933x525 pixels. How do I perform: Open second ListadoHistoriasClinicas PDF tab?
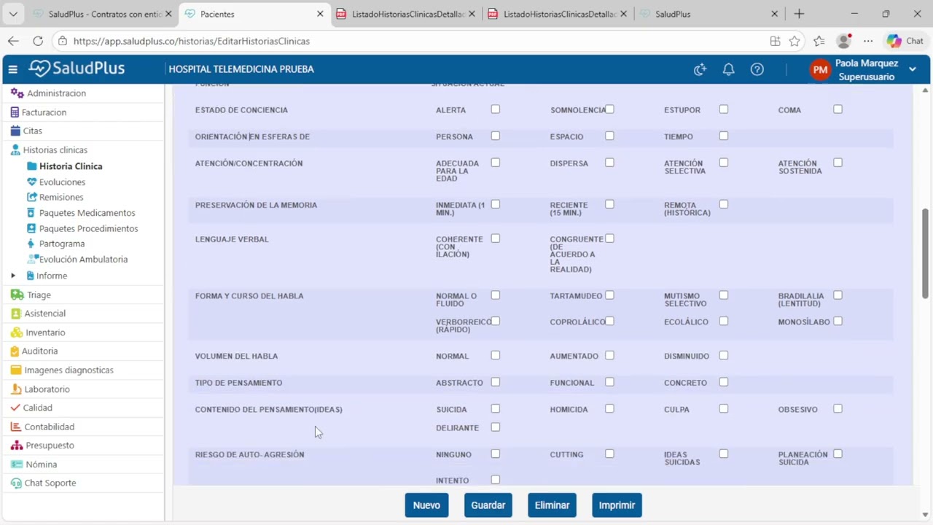[557, 14]
